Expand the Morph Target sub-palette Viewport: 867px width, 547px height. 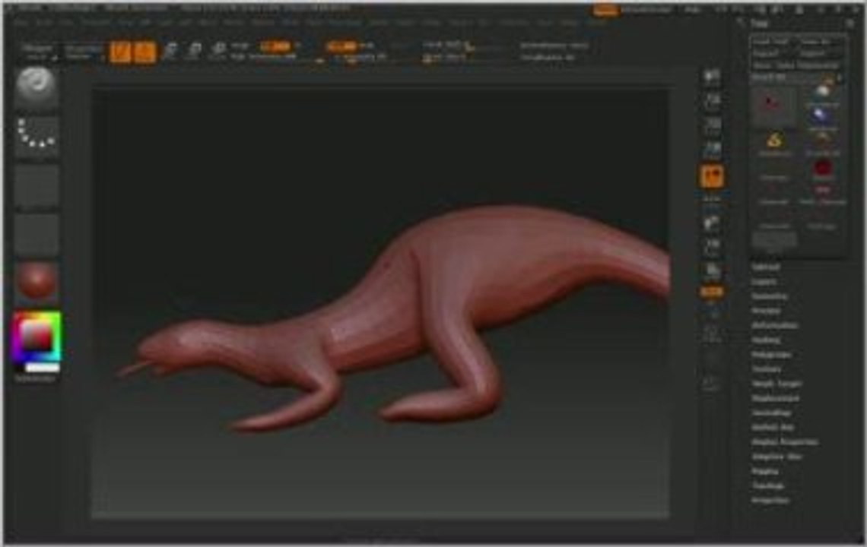776,384
